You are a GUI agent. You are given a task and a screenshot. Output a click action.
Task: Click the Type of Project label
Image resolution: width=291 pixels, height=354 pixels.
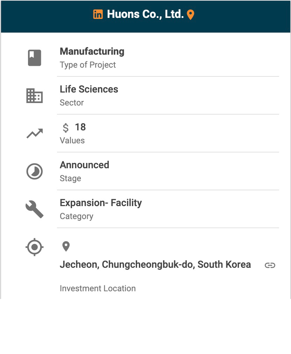tap(88, 65)
